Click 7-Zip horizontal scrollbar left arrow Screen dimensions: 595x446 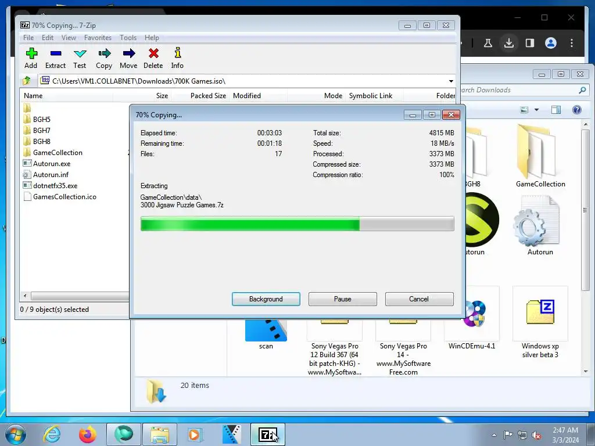tap(25, 296)
